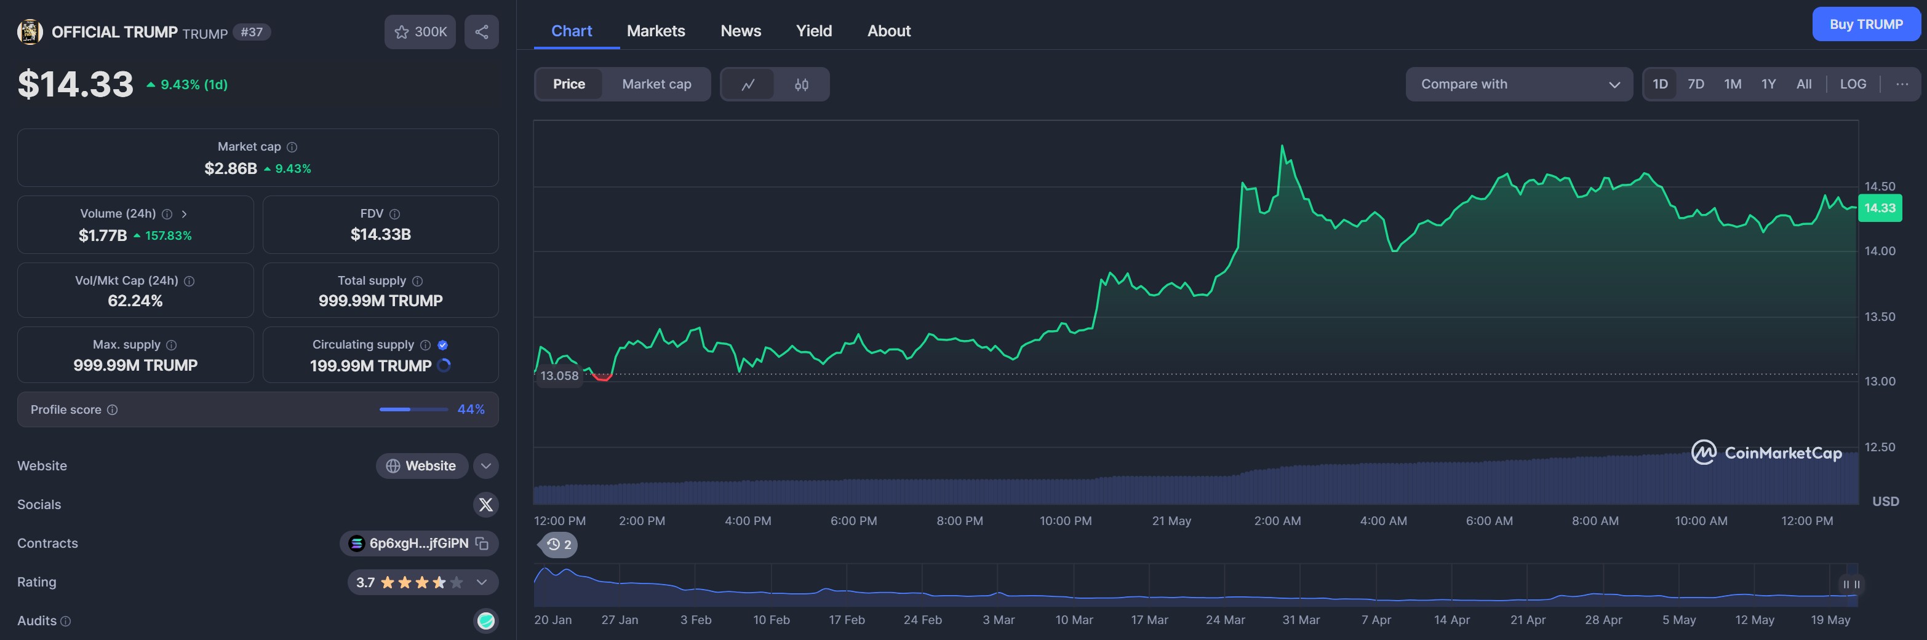Open the audit provider badge icon

click(486, 620)
